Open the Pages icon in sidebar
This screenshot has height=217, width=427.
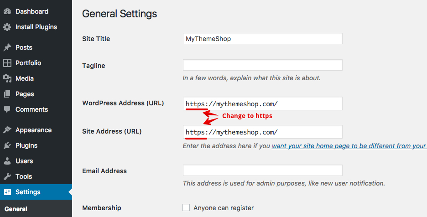pos(7,94)
